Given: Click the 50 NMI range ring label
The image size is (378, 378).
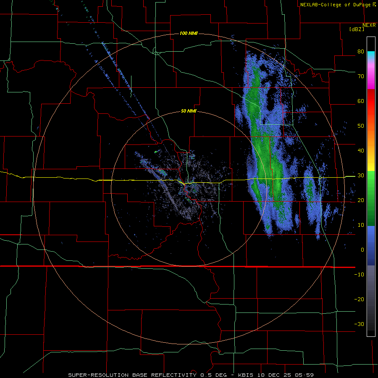Looking at the screenshot, I should [x=189, y=111].
